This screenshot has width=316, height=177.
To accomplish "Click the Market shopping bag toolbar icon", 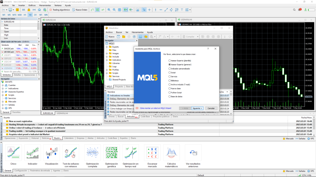I will (29, 10).
